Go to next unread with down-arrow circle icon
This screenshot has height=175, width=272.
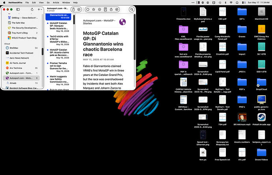(x=79, y=9)
